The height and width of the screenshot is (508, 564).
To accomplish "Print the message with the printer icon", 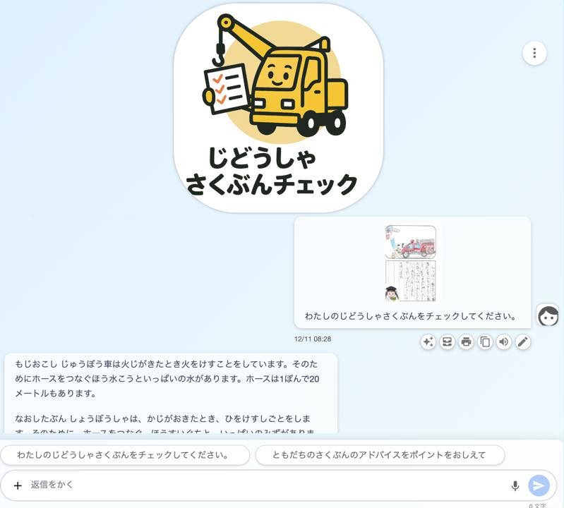I will pyautogui.click(x=466, y=341).
